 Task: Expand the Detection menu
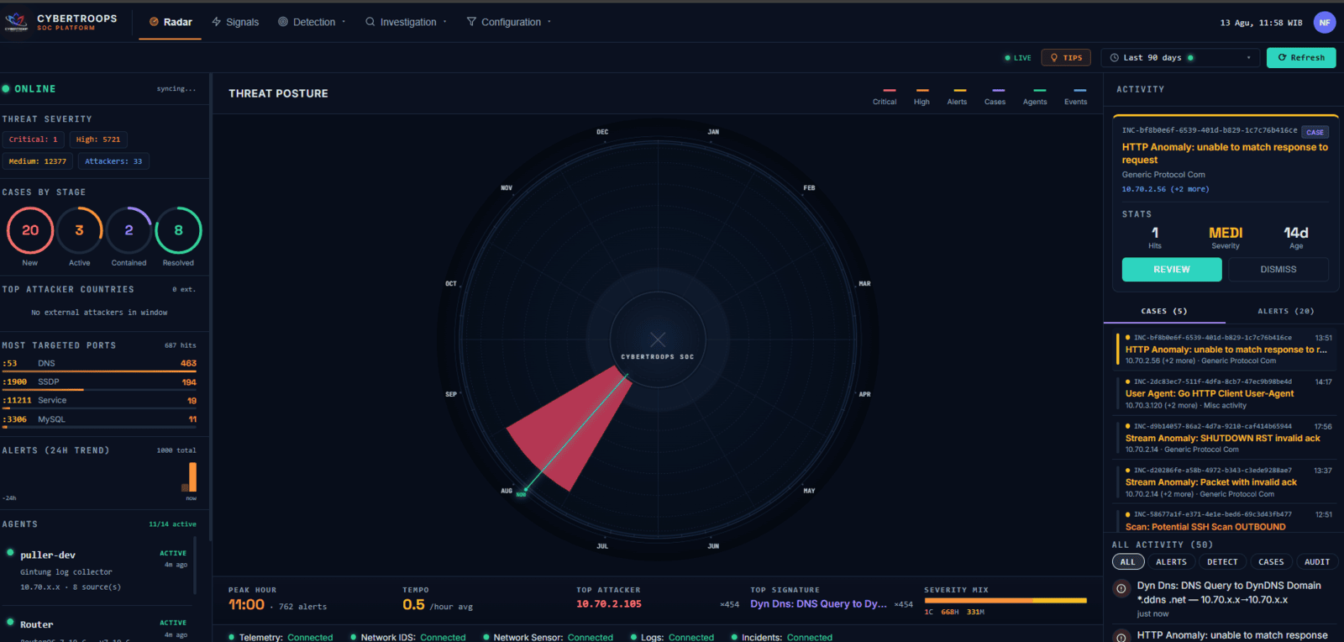point(311,22)
